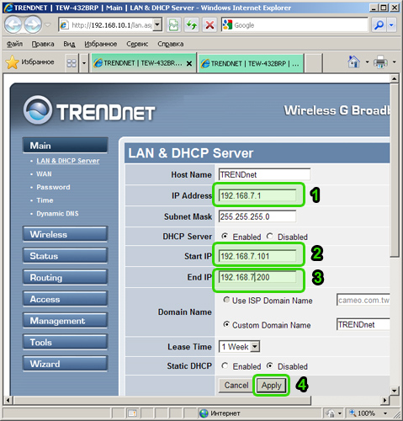Screen dimensions: 403x421
Task: Click the red Stop loading icon
Action: [209, 25]
